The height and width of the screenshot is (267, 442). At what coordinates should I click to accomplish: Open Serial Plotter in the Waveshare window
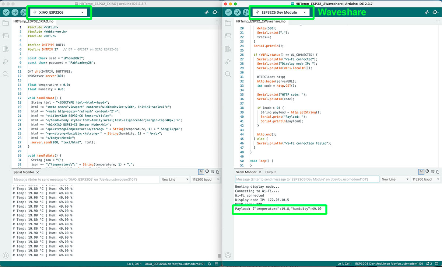[427, 12]
